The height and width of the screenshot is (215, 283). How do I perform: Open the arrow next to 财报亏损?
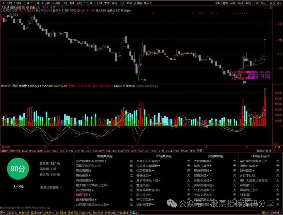point(131,195)
